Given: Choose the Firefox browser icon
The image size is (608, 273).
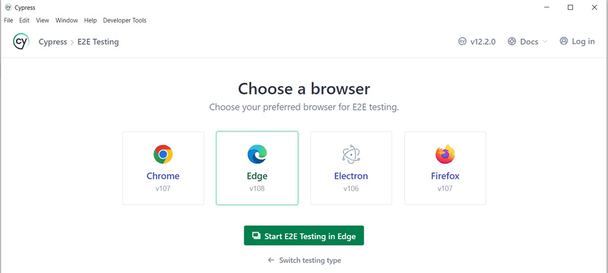Looking at the screenshot, I should point(445,154).
